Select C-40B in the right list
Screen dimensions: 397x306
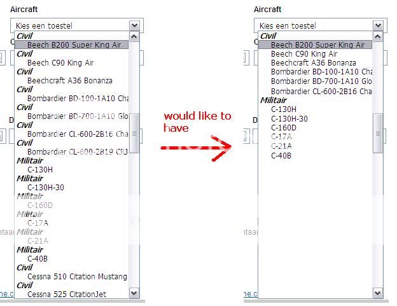coord(281,155)
